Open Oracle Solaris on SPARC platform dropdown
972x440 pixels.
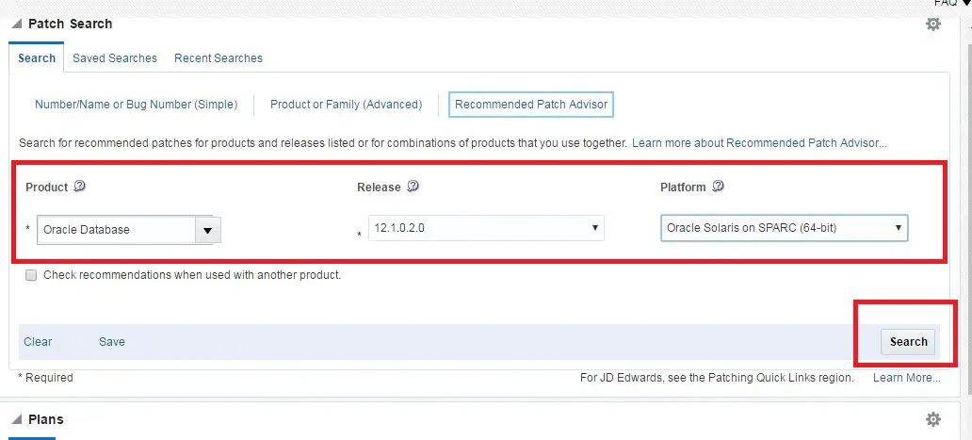click(785, 228)
